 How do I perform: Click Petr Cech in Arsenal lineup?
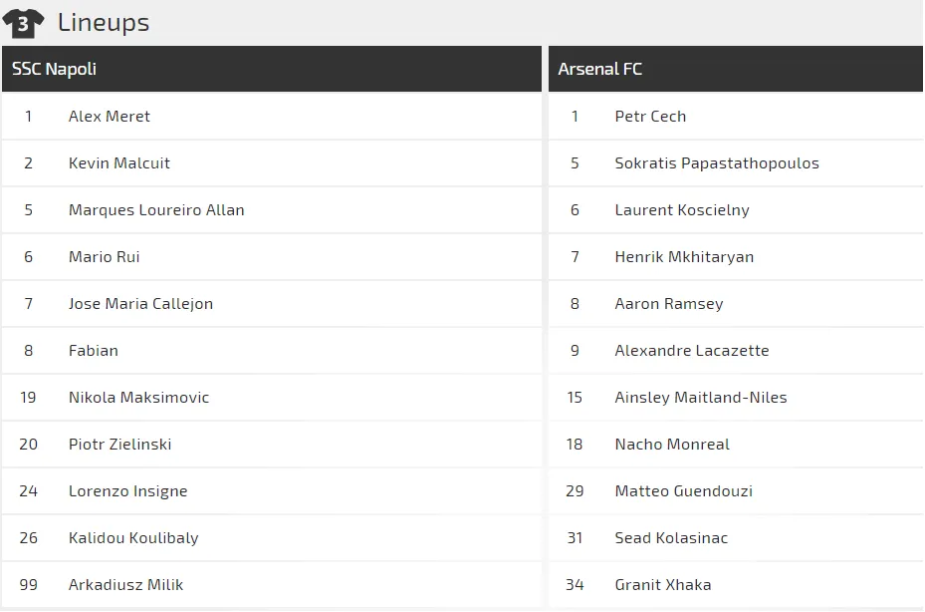click(x=650, y=117)
